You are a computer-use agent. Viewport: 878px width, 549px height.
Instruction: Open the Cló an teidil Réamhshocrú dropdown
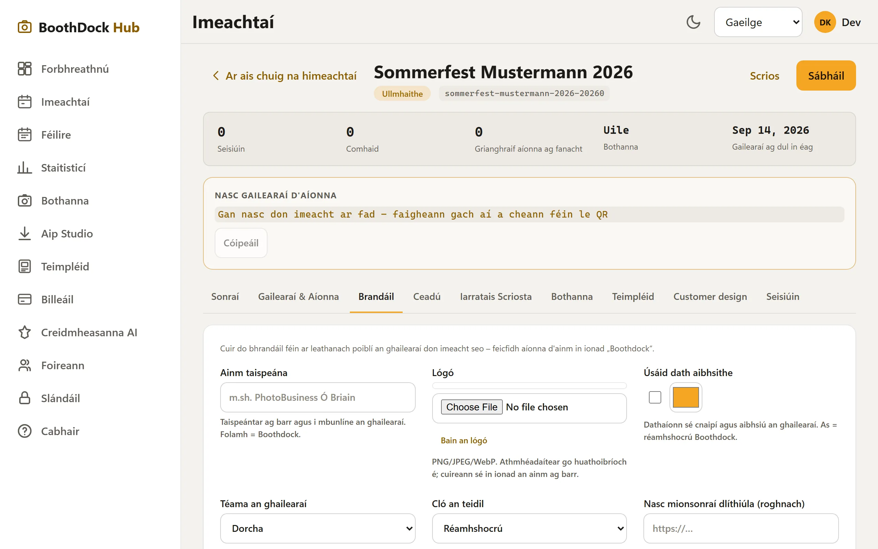(529, 528)
